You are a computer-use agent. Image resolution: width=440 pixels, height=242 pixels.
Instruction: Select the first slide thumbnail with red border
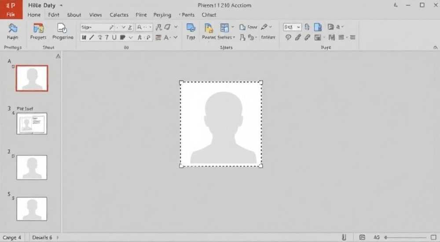pos(32,78)
